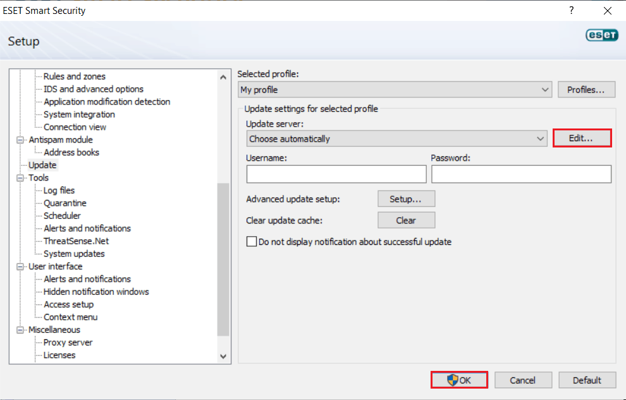Click the ESET logo in header

(x=602, y=35)
